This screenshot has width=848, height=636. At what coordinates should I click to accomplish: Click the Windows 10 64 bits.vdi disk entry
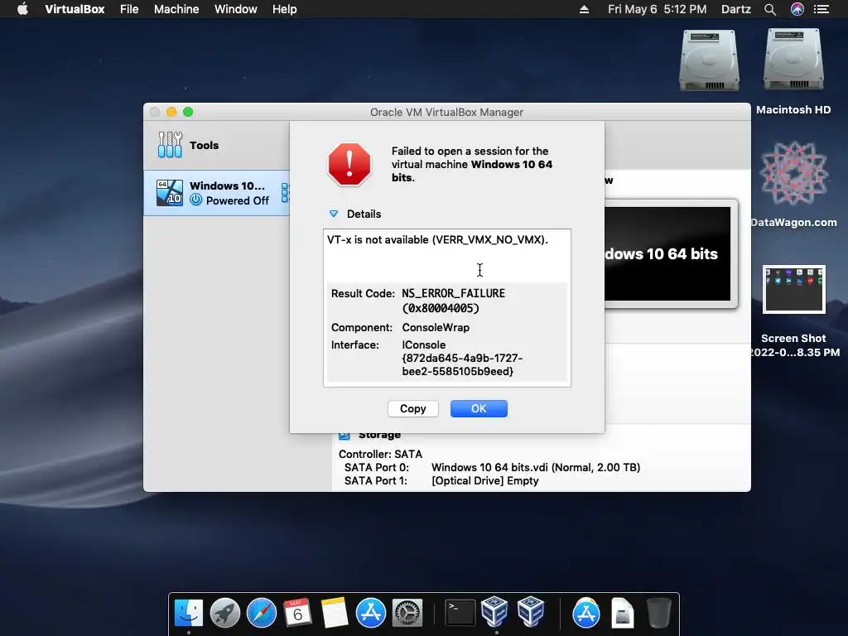tap(536, 467)
